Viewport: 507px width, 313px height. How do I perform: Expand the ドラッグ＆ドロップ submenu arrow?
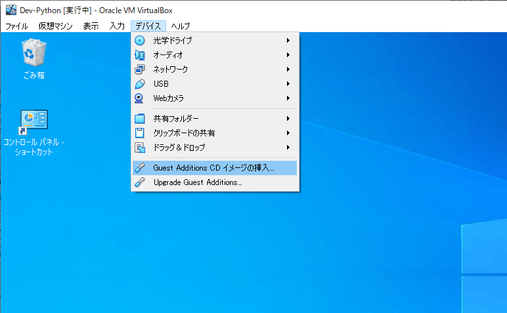[x=288, y=147]
